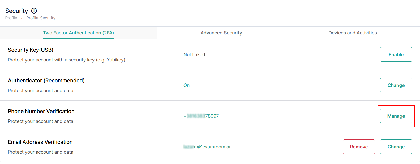Viewport: 420px width, 164px height.
Task: Click the Authenticator (Recommended) heading
Action: pos(46,81)
